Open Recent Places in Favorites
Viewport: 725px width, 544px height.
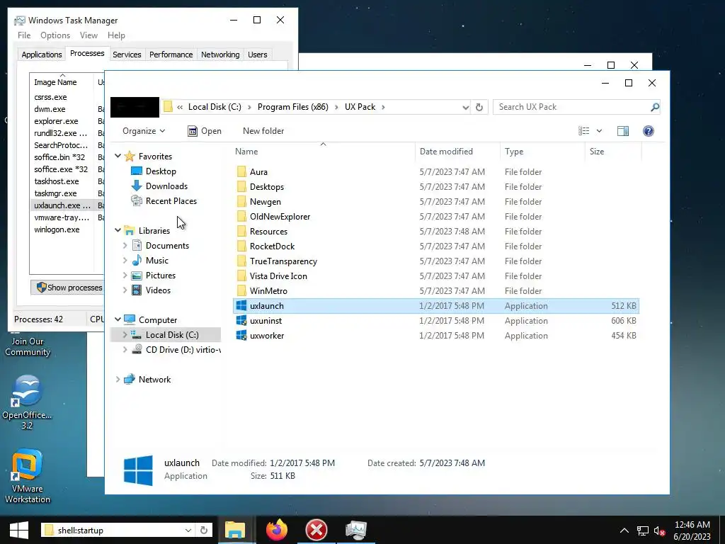click(x=171, y=200)
